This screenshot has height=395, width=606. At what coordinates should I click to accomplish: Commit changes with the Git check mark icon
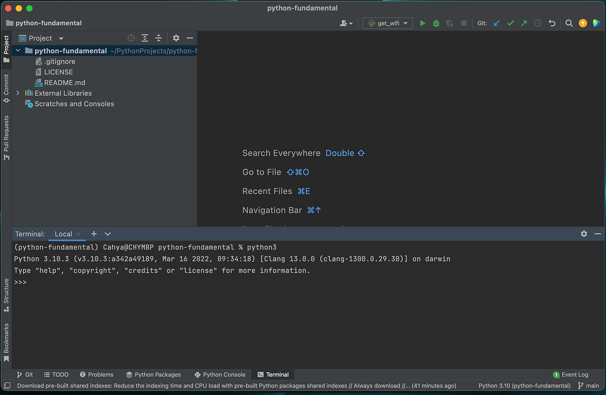510,23
